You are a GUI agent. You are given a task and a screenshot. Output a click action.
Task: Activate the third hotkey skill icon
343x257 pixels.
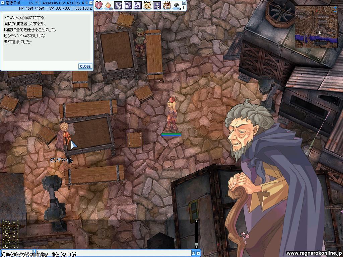[x=118, y=5]
